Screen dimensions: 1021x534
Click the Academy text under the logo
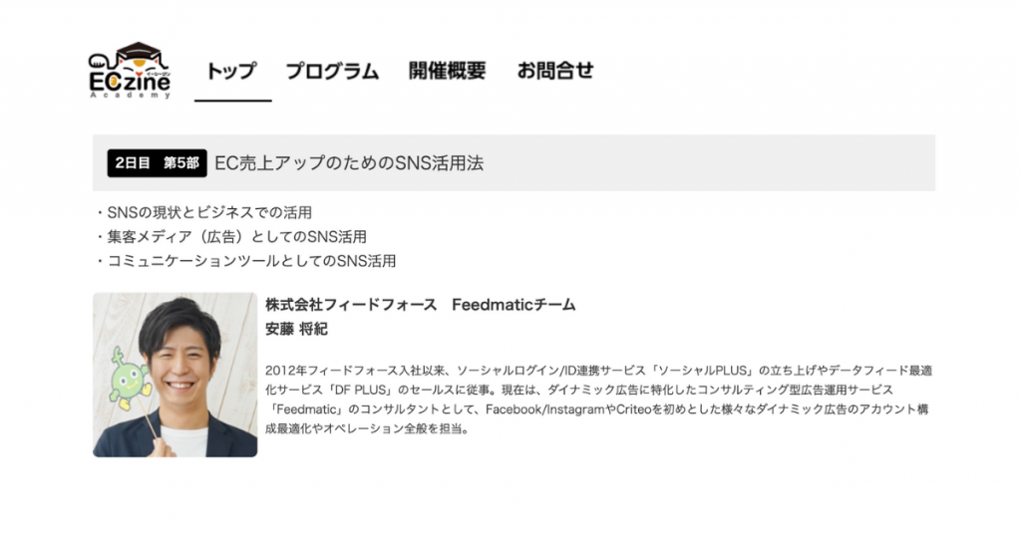tap(131, 95)
